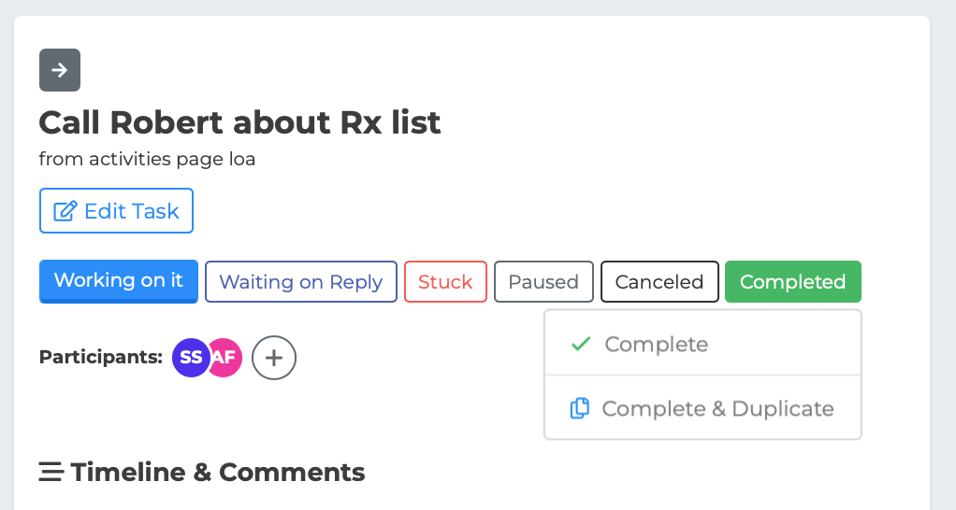Choose Complete from the dropdown menu

pyautogui.click(x=657, y=344)
